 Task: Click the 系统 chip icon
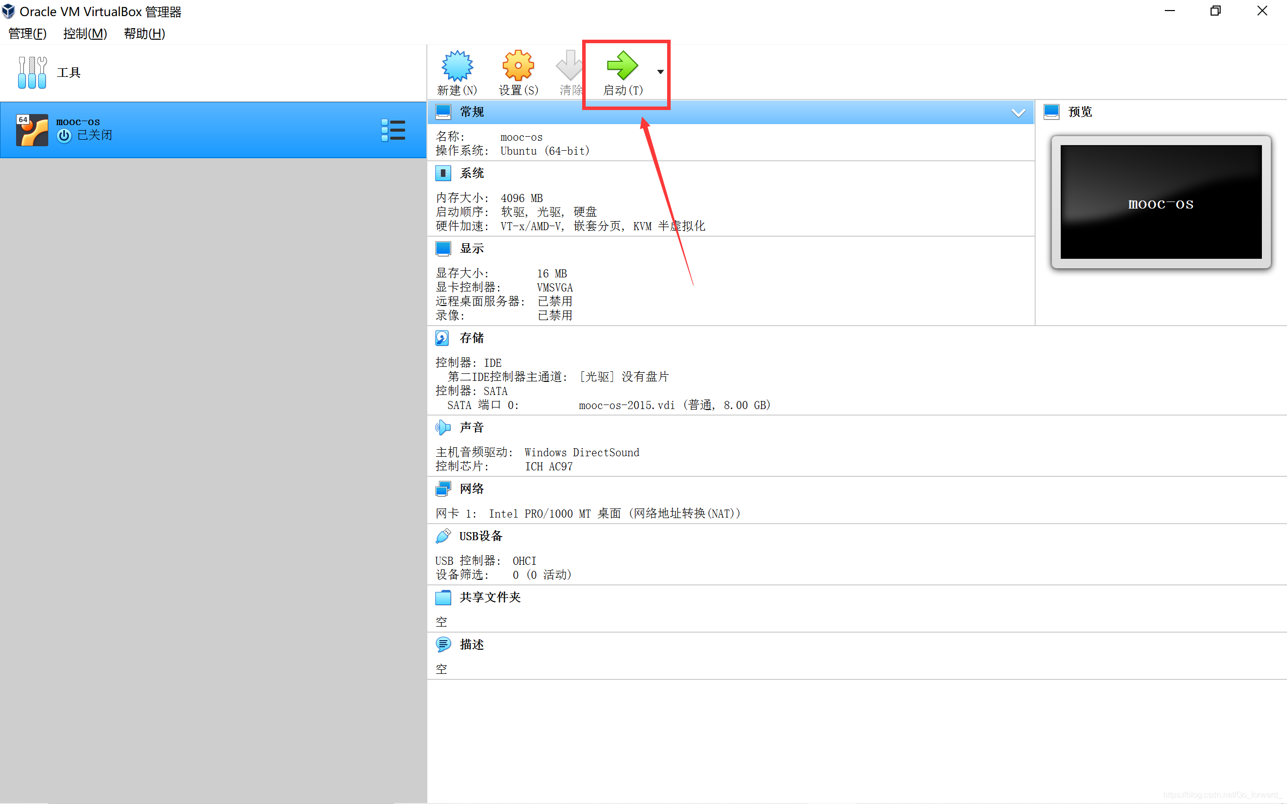pyautogui.click(x=443, y=173)
